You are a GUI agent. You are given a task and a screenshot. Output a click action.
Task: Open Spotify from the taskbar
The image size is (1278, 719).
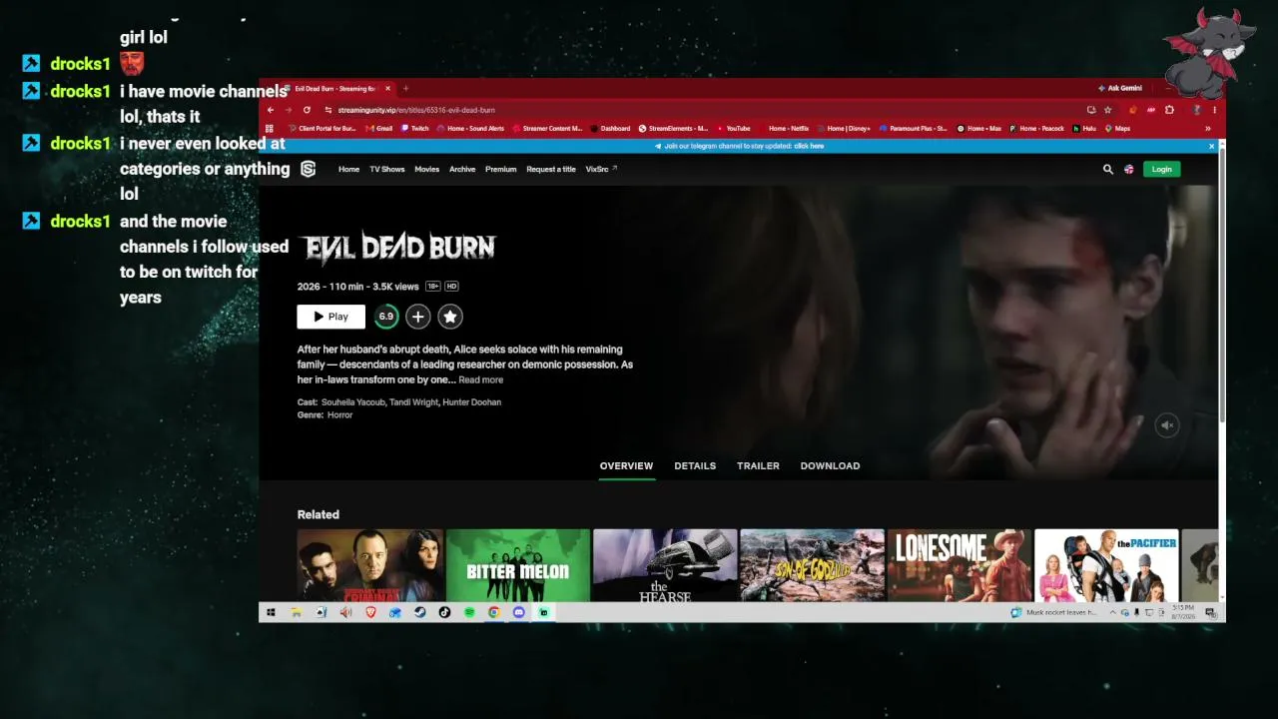tap(469, 612)
